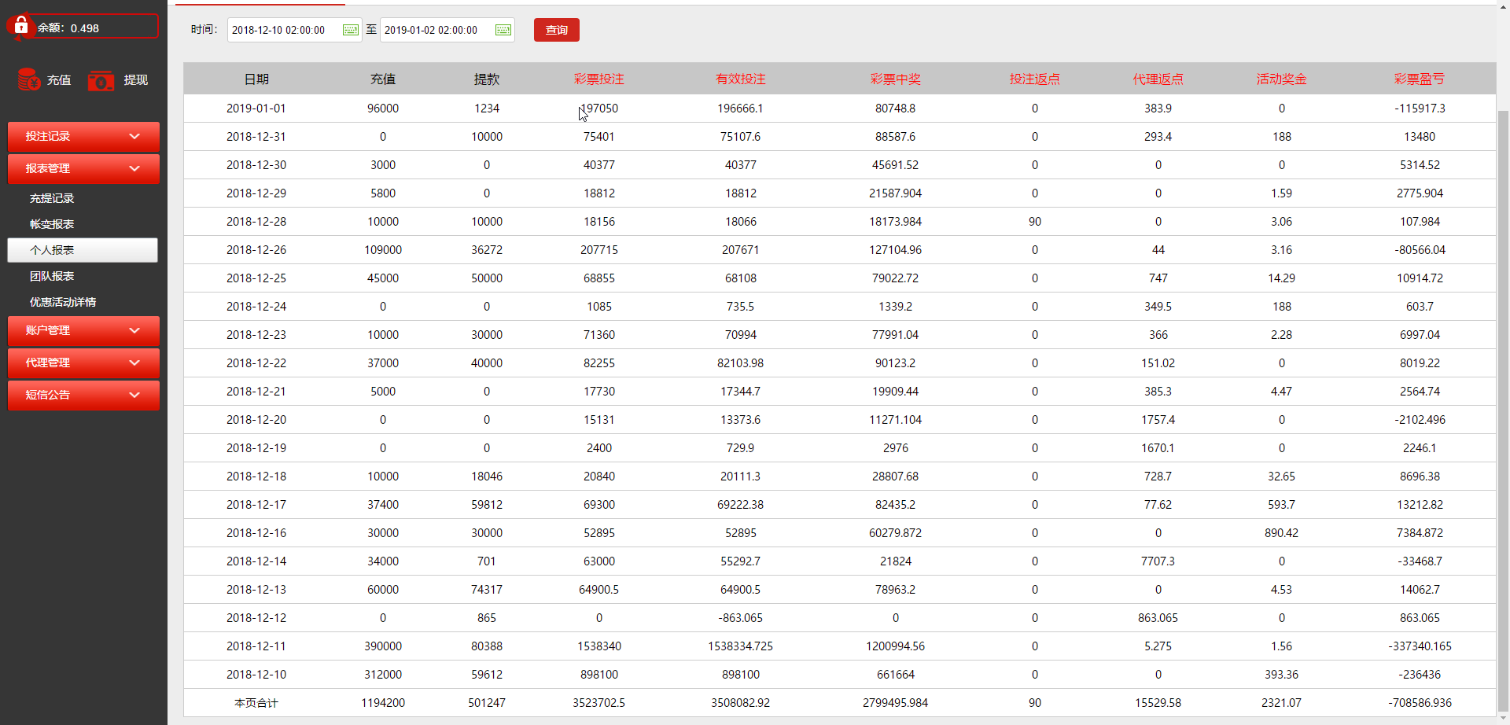Open the 优惠活动详情 submenu item
Viewport: 1510px width, 725px height.
tap(63, 302)
